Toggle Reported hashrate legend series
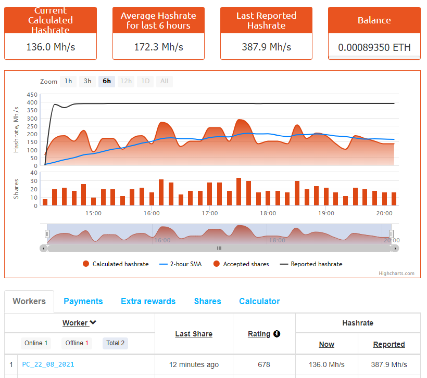 pos(311,264)
